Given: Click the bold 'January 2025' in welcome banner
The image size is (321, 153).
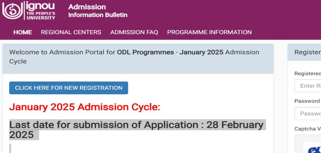Looking at the screenshot, I should click(201, 52).
